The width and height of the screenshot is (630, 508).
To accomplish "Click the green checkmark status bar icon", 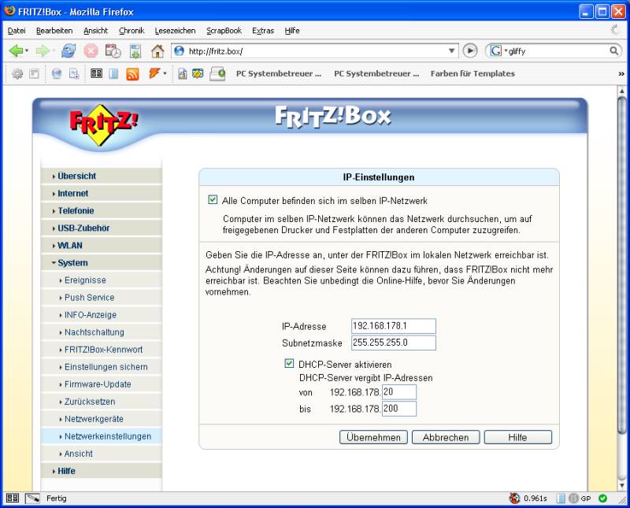I will (x=602, y=499).
